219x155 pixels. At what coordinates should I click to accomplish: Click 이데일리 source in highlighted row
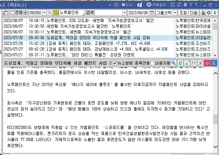coord(203,38)
